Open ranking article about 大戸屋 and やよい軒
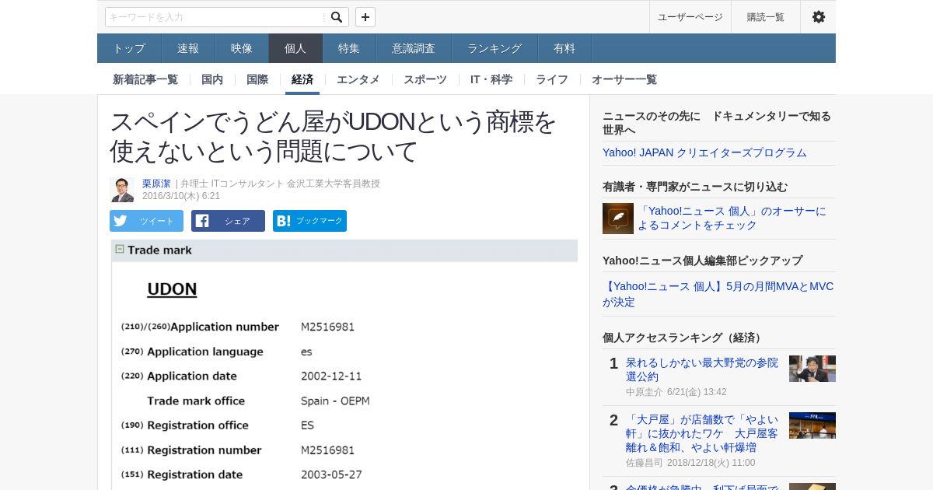933x490 pixels. pyautogui.click(x=701, y=433)
